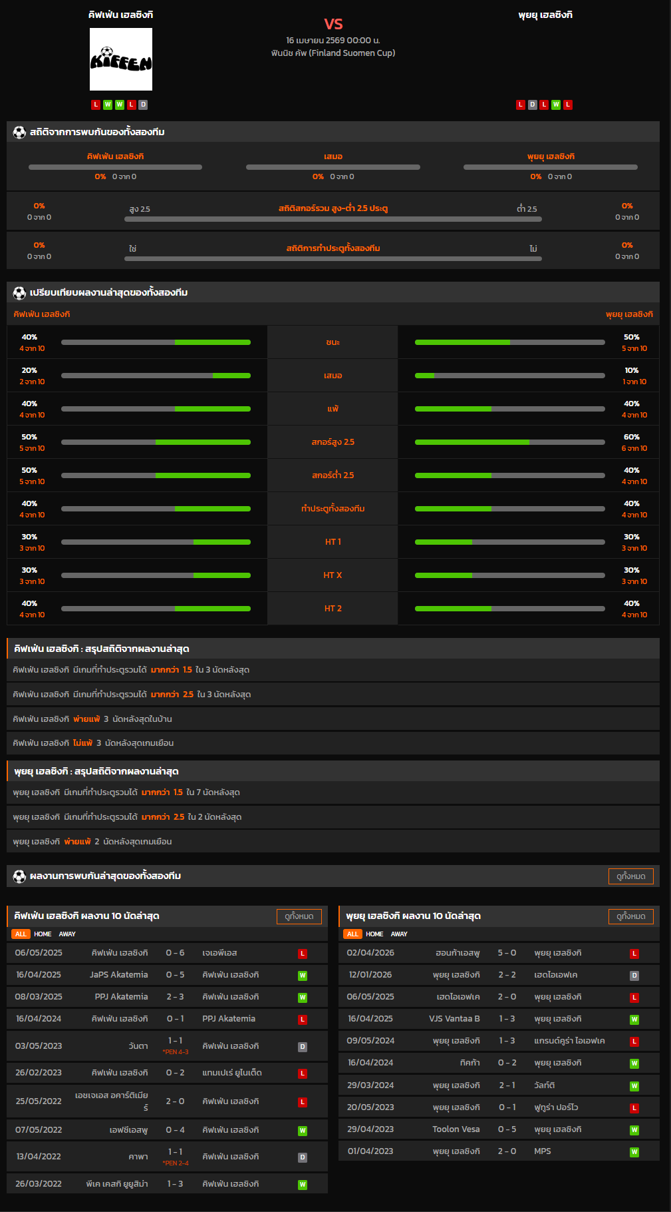Click gray D result badge for 12/01/2026 match
Screen dimensions: 671x1212
(x=634, y=976)
